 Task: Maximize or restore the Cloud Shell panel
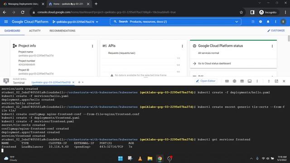click(x=269, y=81)
